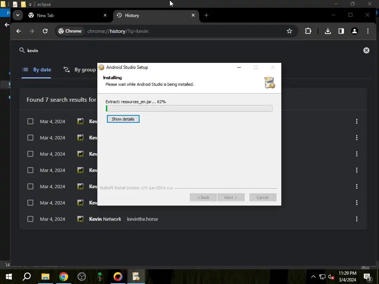Open more actions for sixth history entry
This screenshot has height=284, width=379.
point(356,203)
